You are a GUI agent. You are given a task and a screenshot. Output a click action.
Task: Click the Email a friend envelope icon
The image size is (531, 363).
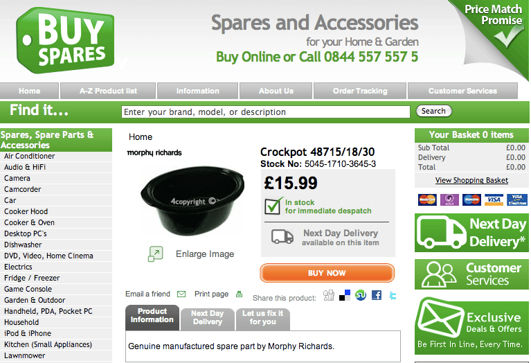pos(181,294)
